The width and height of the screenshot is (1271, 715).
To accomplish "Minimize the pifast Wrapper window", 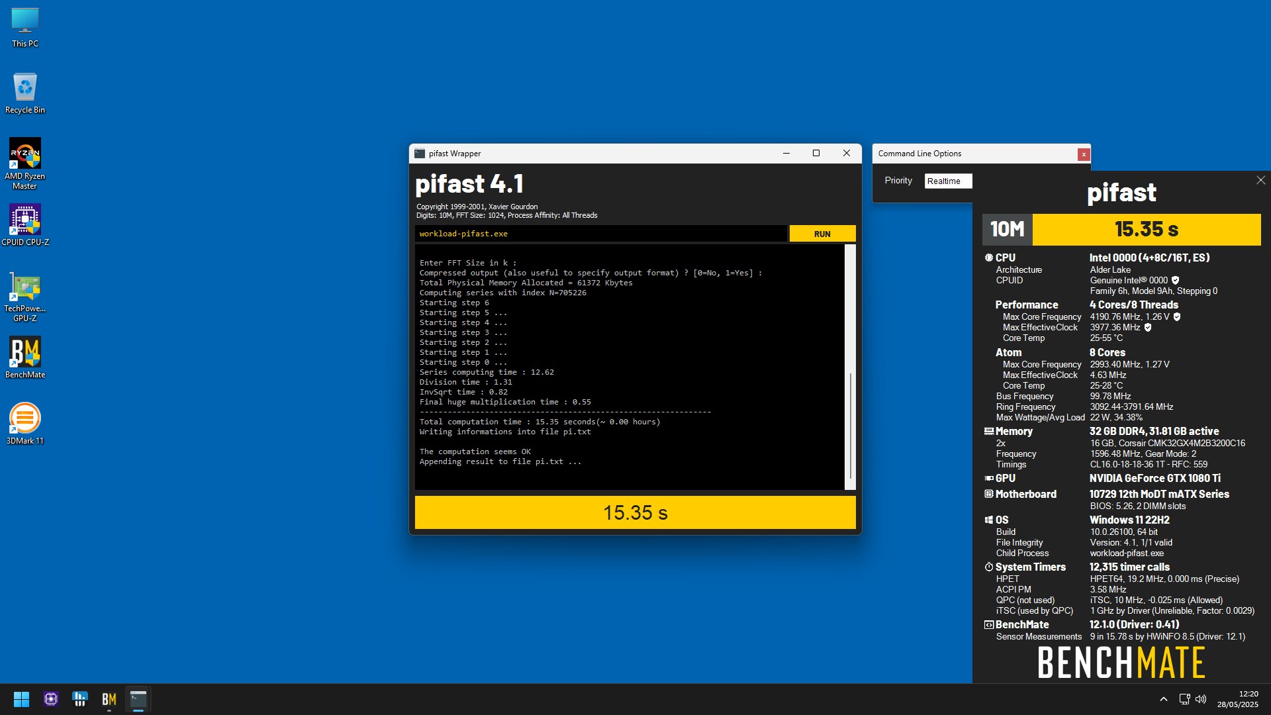I will coord(786,154).
